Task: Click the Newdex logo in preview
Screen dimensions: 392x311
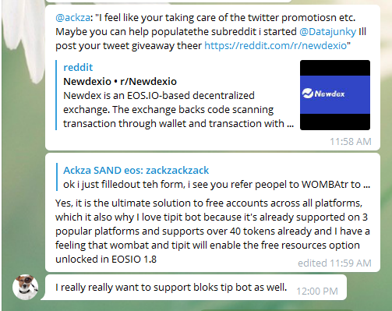Action: (x=323, y=94)
